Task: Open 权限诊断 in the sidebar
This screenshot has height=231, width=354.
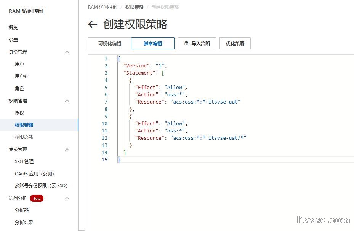Action: (24, 137)
